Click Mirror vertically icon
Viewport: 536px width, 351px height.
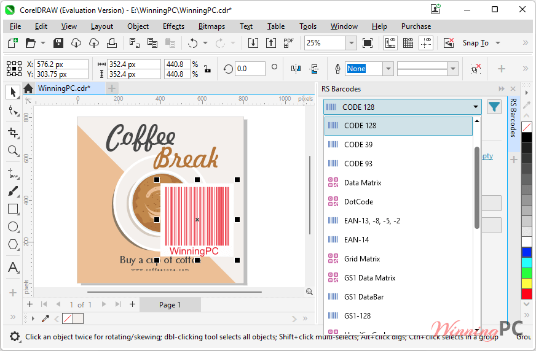click(x=314, y=69)
